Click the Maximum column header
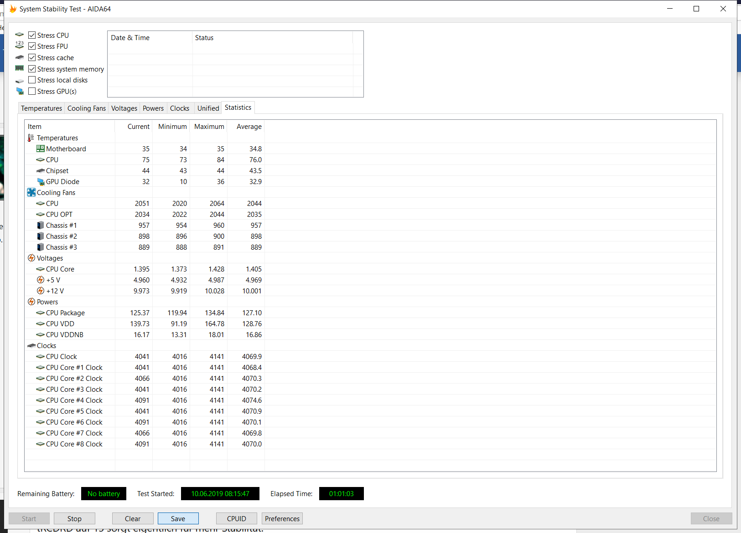The width and height of the screenshot is (741, 533). click(x=208, y=126)
